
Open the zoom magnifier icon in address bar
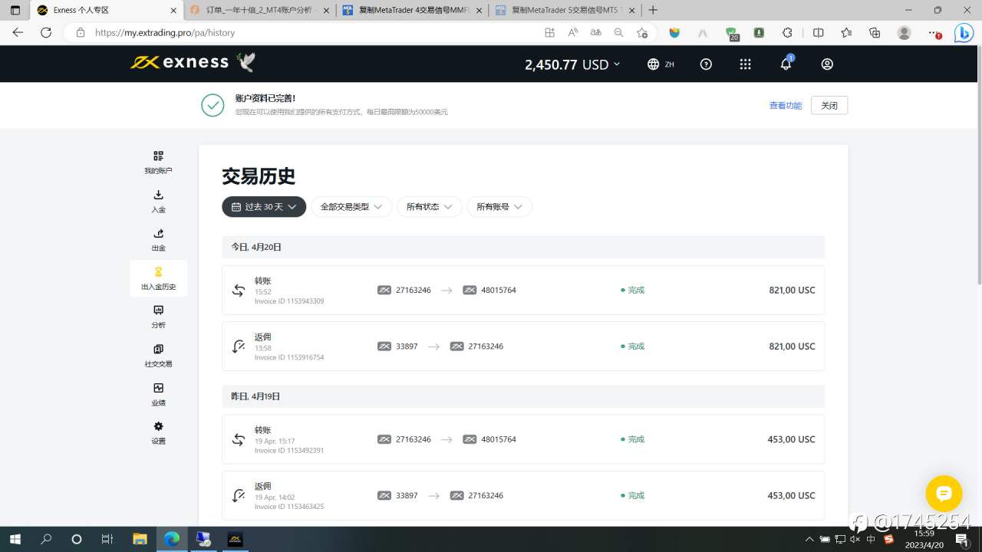tap(618, 33)
